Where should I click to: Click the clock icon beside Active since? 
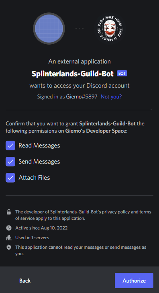[x=9, y=228]
